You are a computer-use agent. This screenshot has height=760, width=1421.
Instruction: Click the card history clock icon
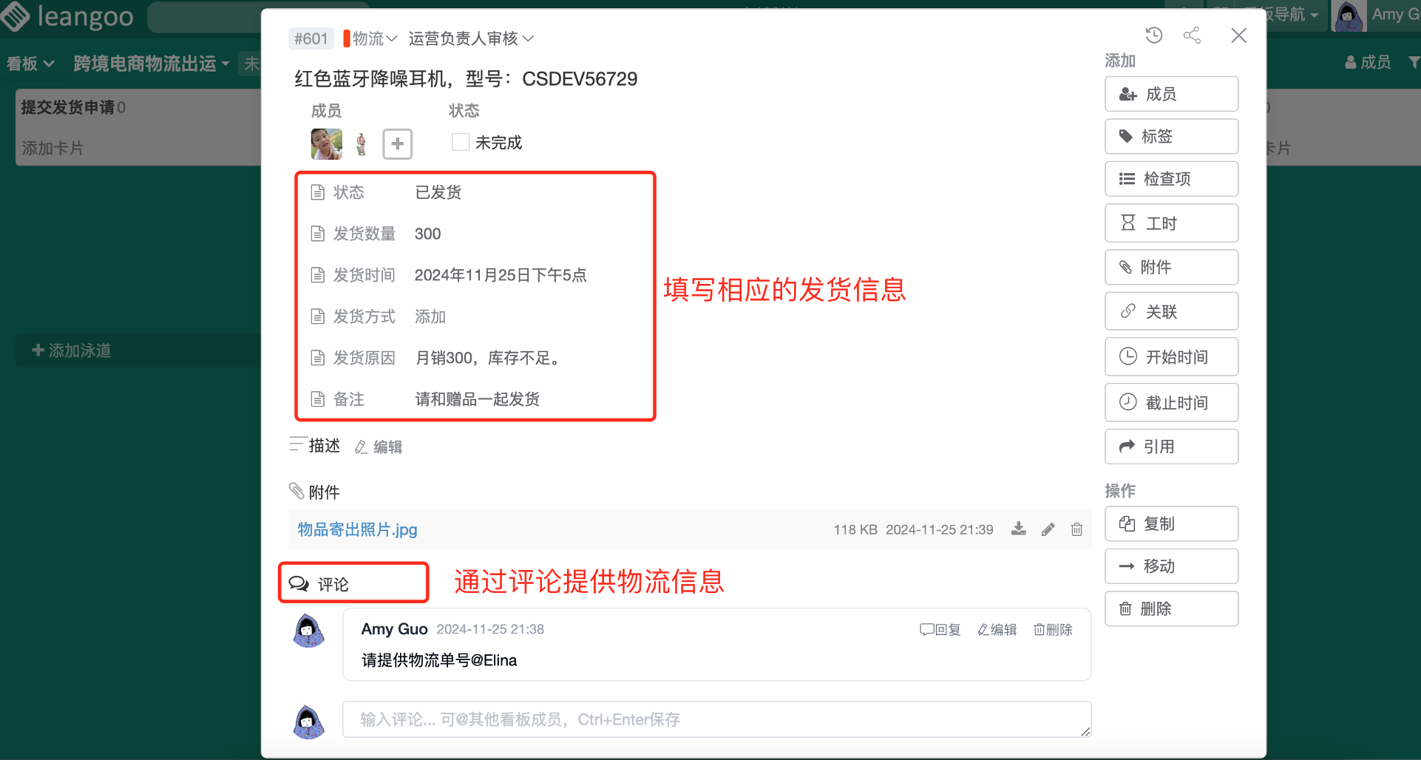tap(1153, 35)
